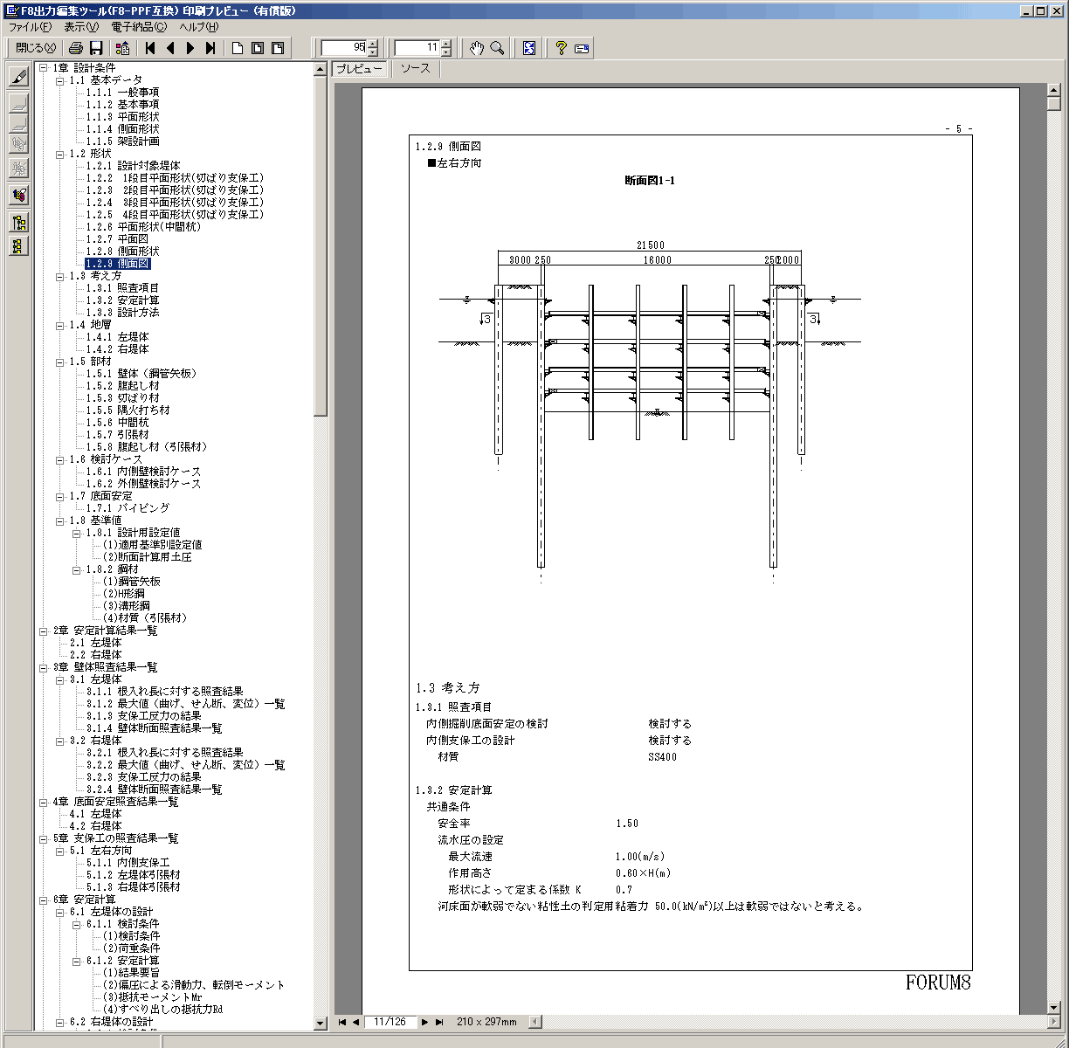Screen dimensions: 1069x1048
Task: Click the floppy disk save icon
Action: (x=96, y=48)
